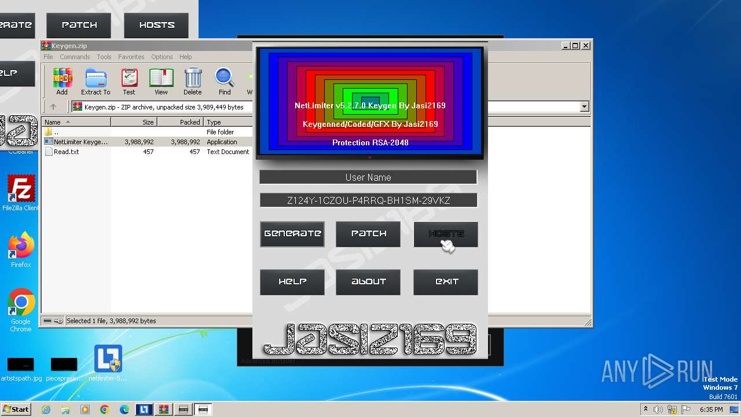Select the piecepreser desktop file
Screen dimensions: 741x417
point(64,369)
